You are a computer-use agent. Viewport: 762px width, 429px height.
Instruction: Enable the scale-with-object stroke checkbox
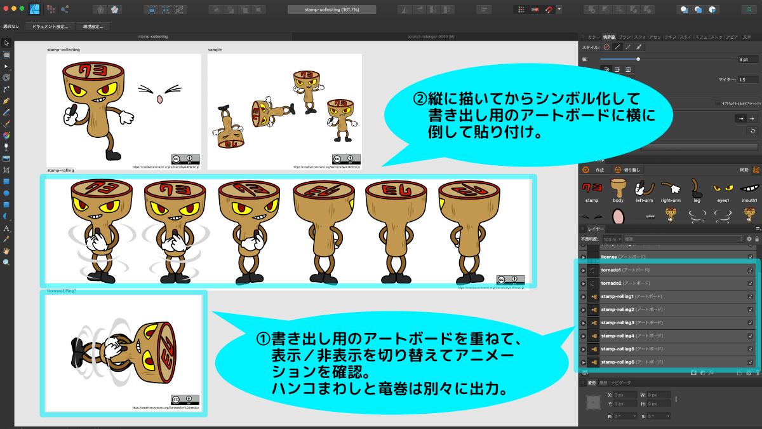[718, 103]
